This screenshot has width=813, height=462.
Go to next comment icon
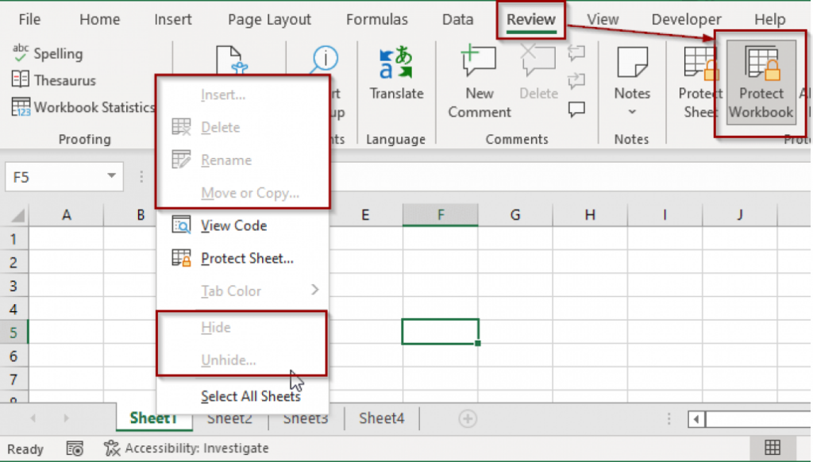pos(576,80)
